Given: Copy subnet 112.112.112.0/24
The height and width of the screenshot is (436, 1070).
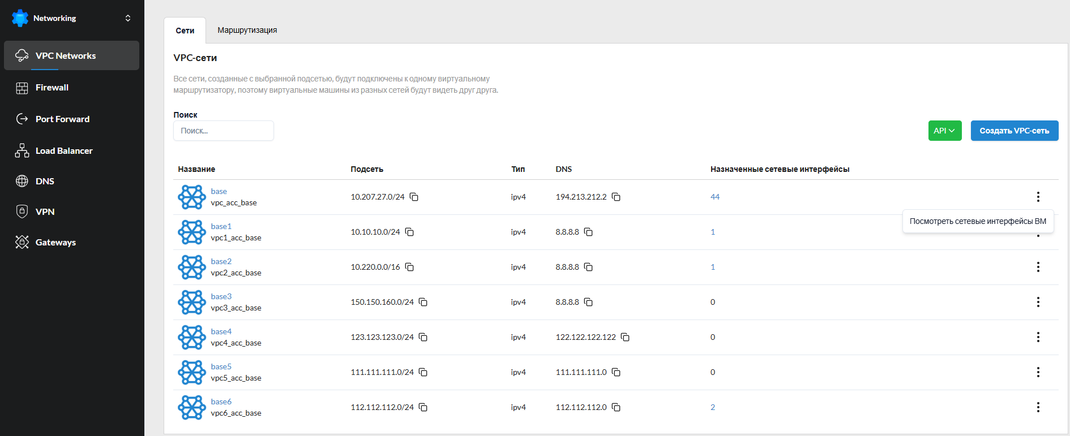Looking at the screenshot, I should 423,407.
